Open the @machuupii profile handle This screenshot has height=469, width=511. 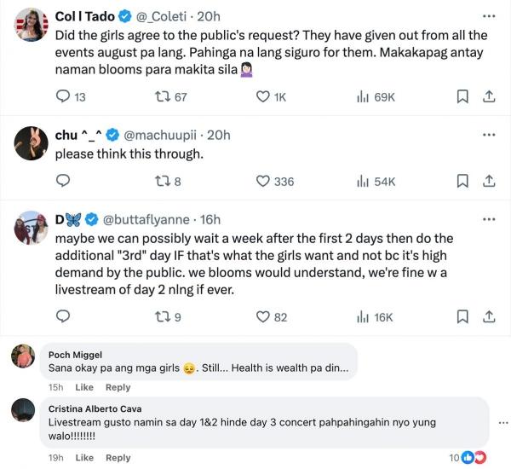(164, 135)
